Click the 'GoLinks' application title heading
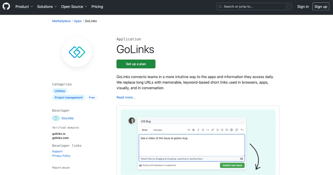This screenshot has width=333, height=175. (135, 49)
